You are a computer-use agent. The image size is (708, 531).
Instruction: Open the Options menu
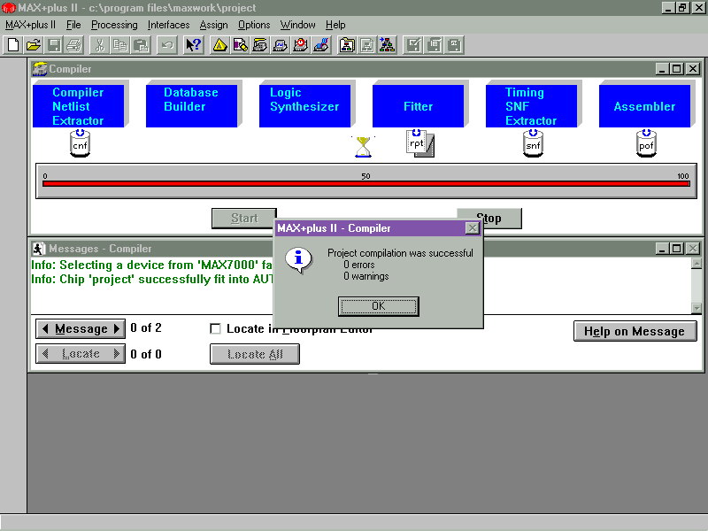point(254,25)
